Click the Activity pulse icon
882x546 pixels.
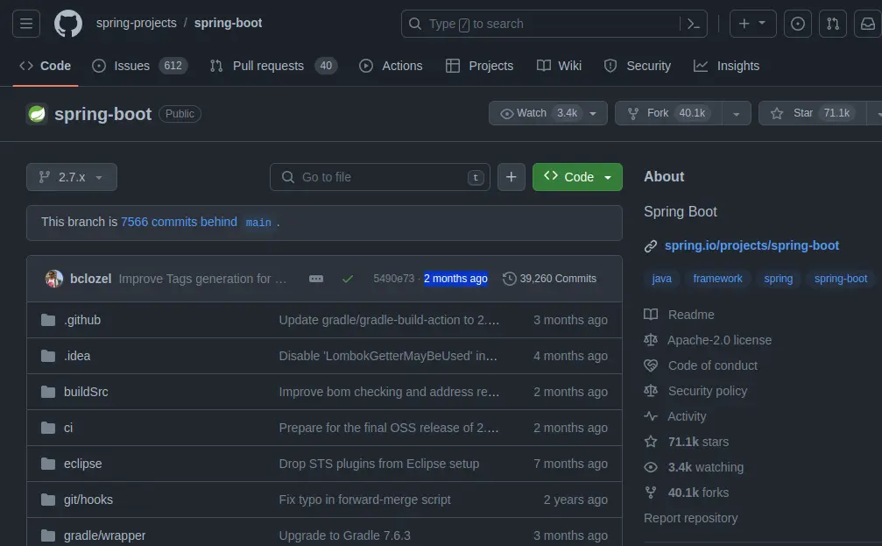coord(651,416)
